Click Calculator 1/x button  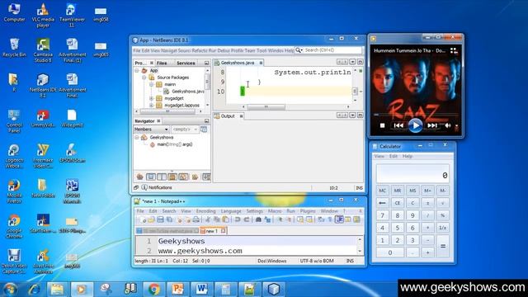(x=443, y=228)
